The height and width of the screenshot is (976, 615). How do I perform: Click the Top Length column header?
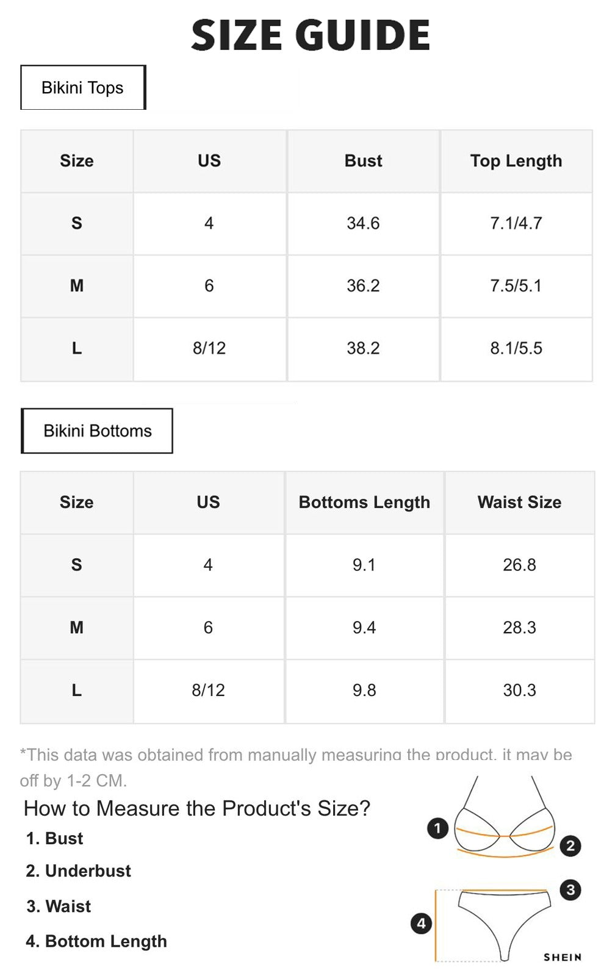click(x=516, y=161)
